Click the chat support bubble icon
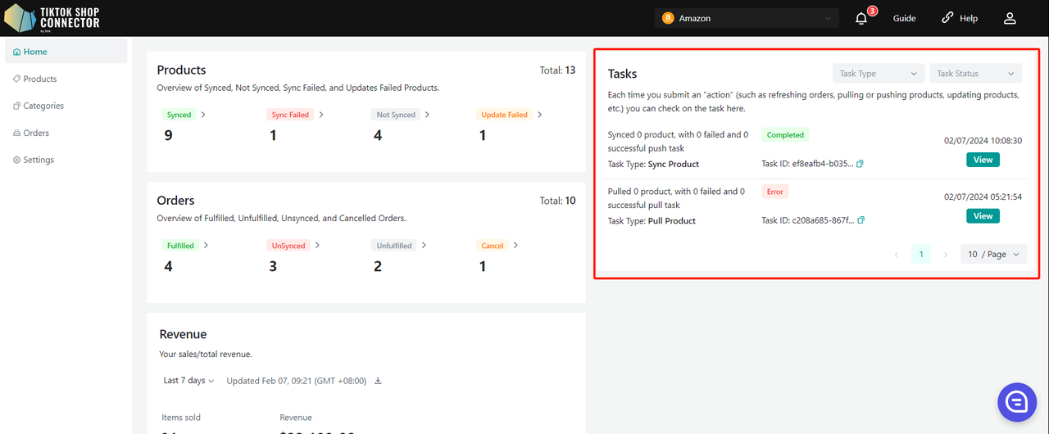The height and width of the screenshot is (434, 1049). [x=1017, y=401]
